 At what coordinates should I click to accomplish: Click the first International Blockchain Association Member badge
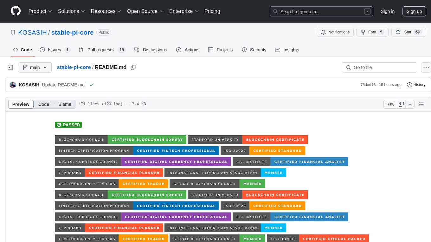tap(225, 173)
